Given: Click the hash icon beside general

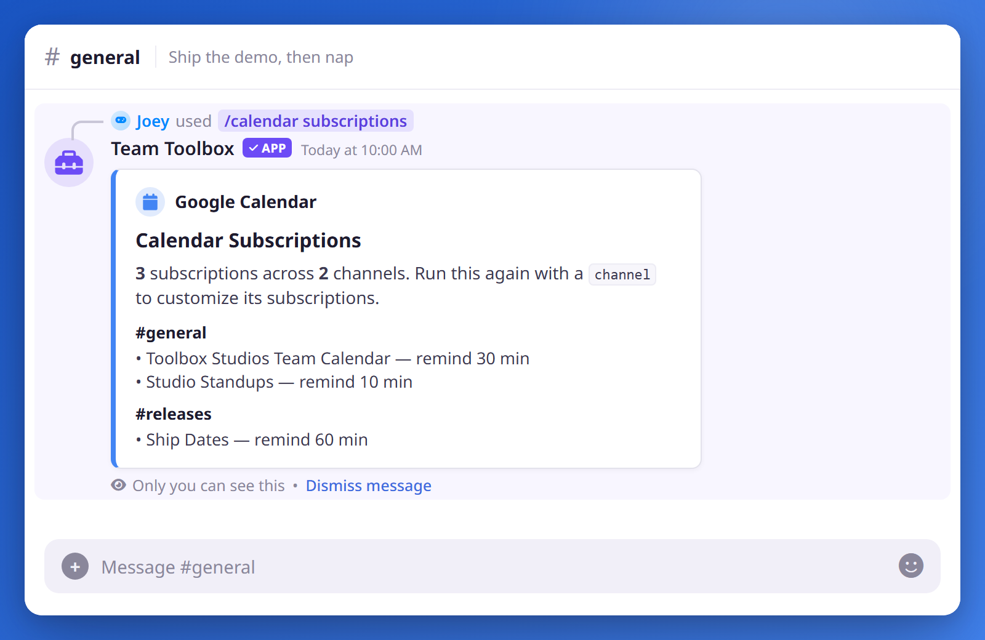Looking at the screenshot, I should (52, 57).
